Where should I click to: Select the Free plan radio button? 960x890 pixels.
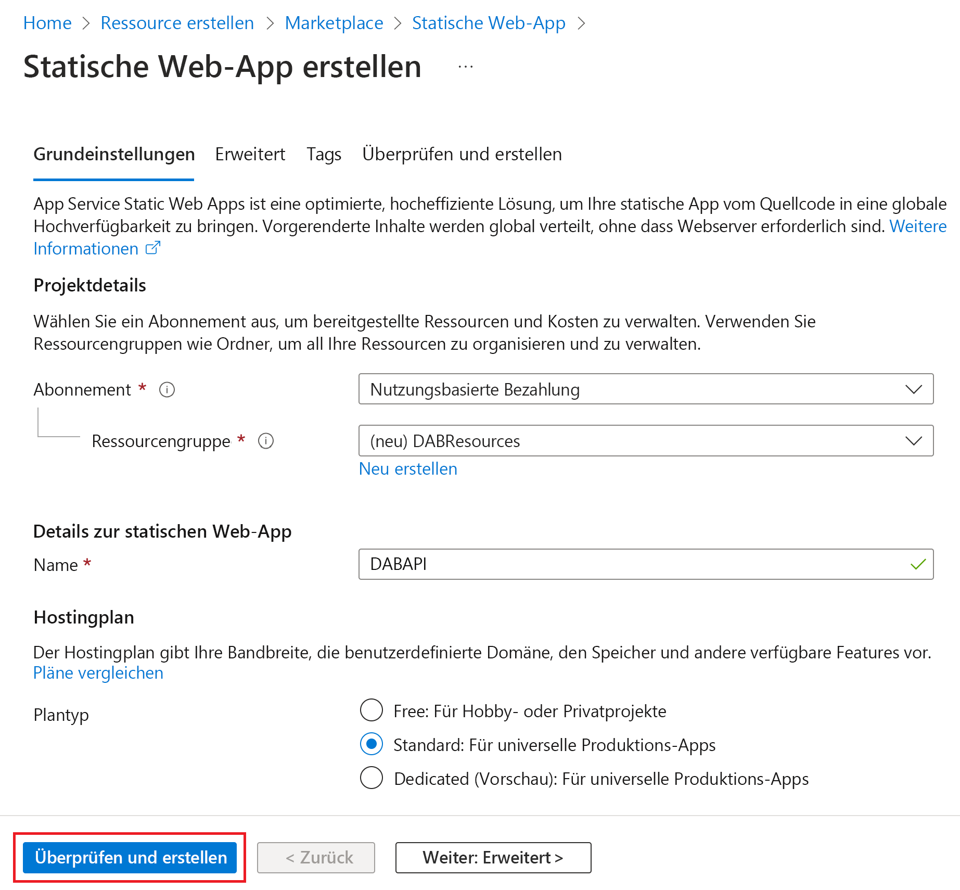(x=372, y=710)
